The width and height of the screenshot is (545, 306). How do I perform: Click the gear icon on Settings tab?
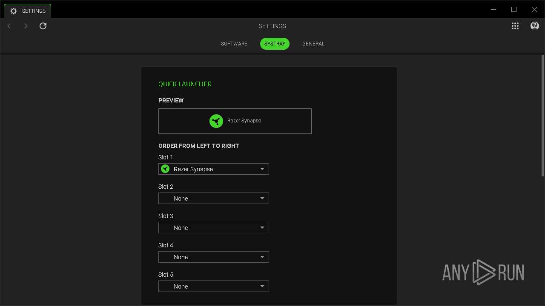(x=14, y=11)
